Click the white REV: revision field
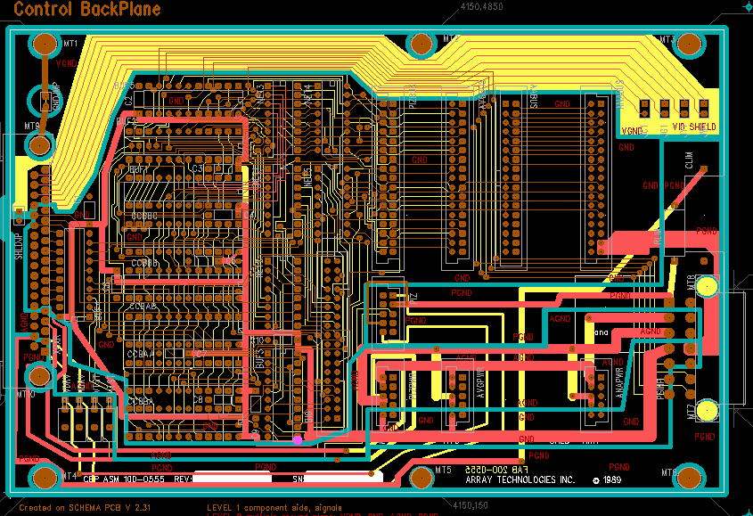 click(x=232, y=478)
